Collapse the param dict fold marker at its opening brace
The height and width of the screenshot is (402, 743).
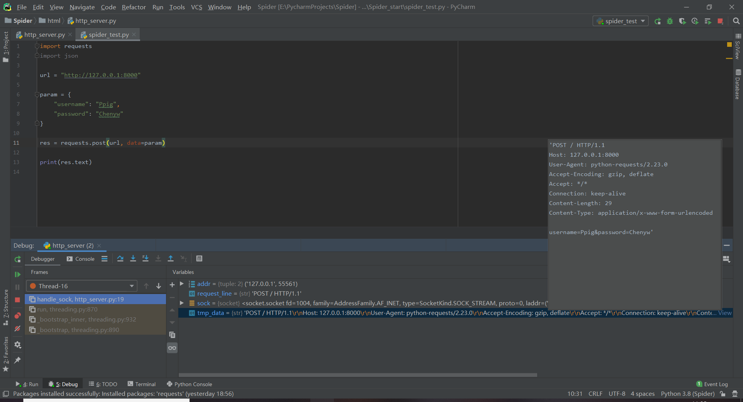tap(37, 94)
